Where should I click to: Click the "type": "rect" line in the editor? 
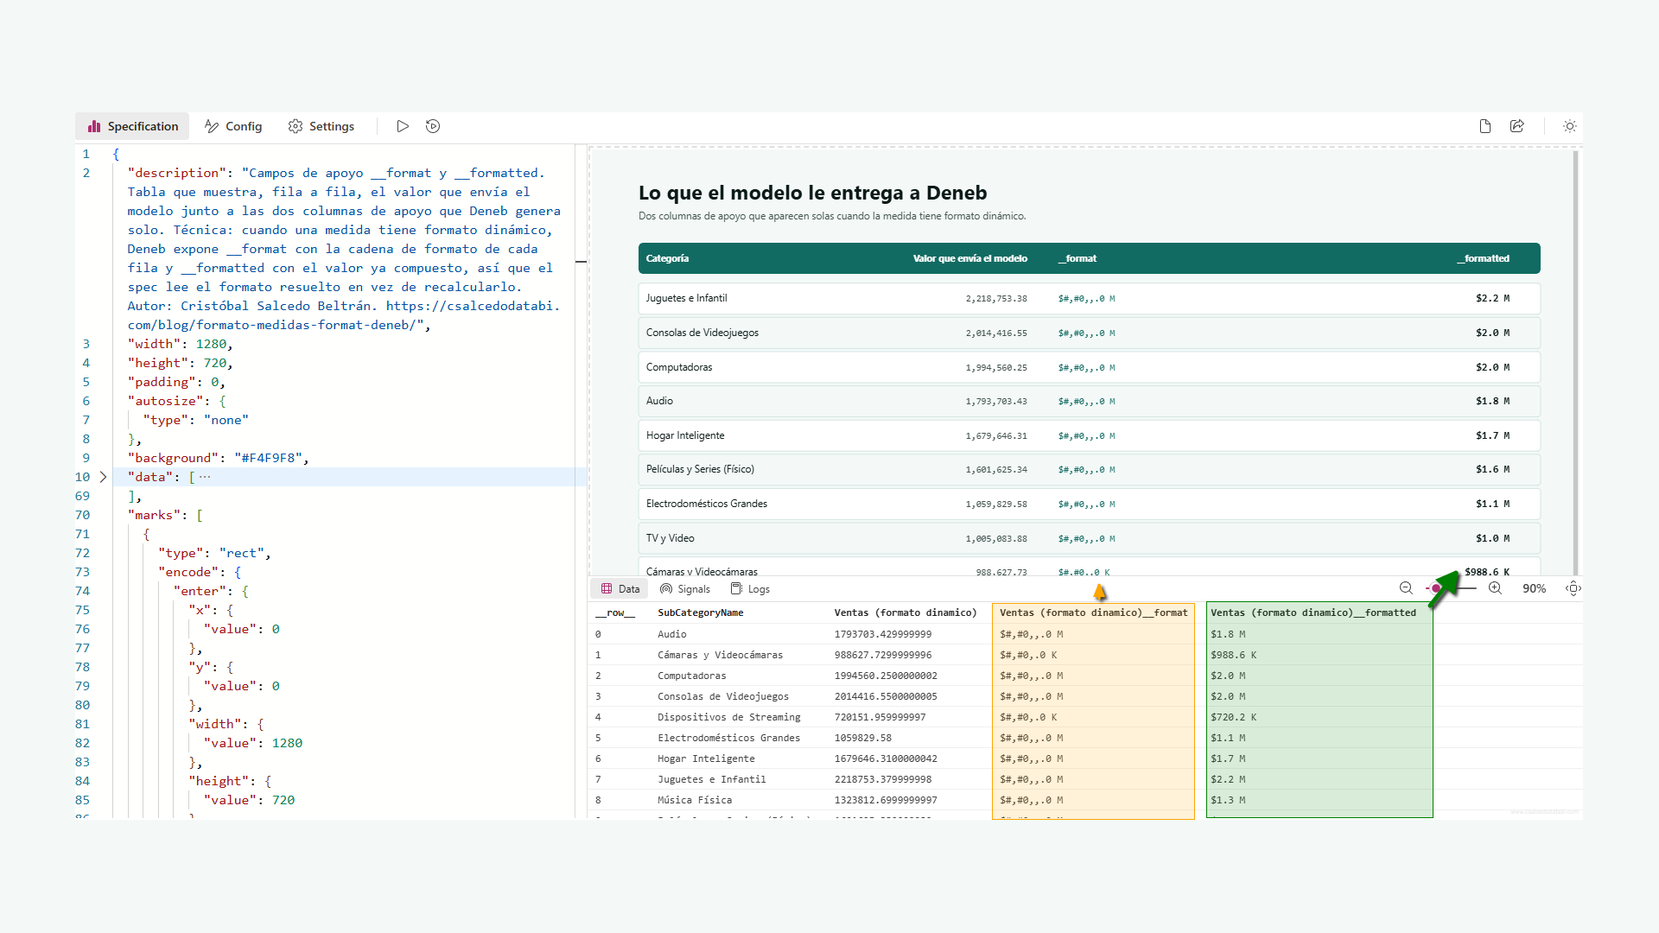(214, 553)
